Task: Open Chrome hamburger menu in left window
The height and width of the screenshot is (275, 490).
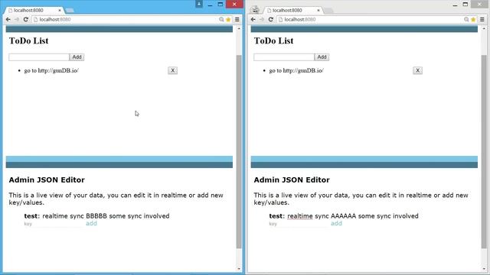Action: pos(237,19)
